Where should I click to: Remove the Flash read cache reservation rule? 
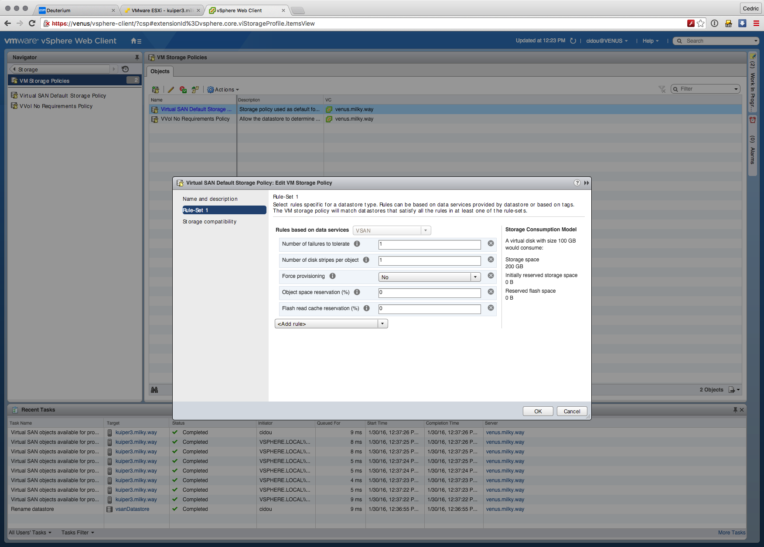pos(491,308)
